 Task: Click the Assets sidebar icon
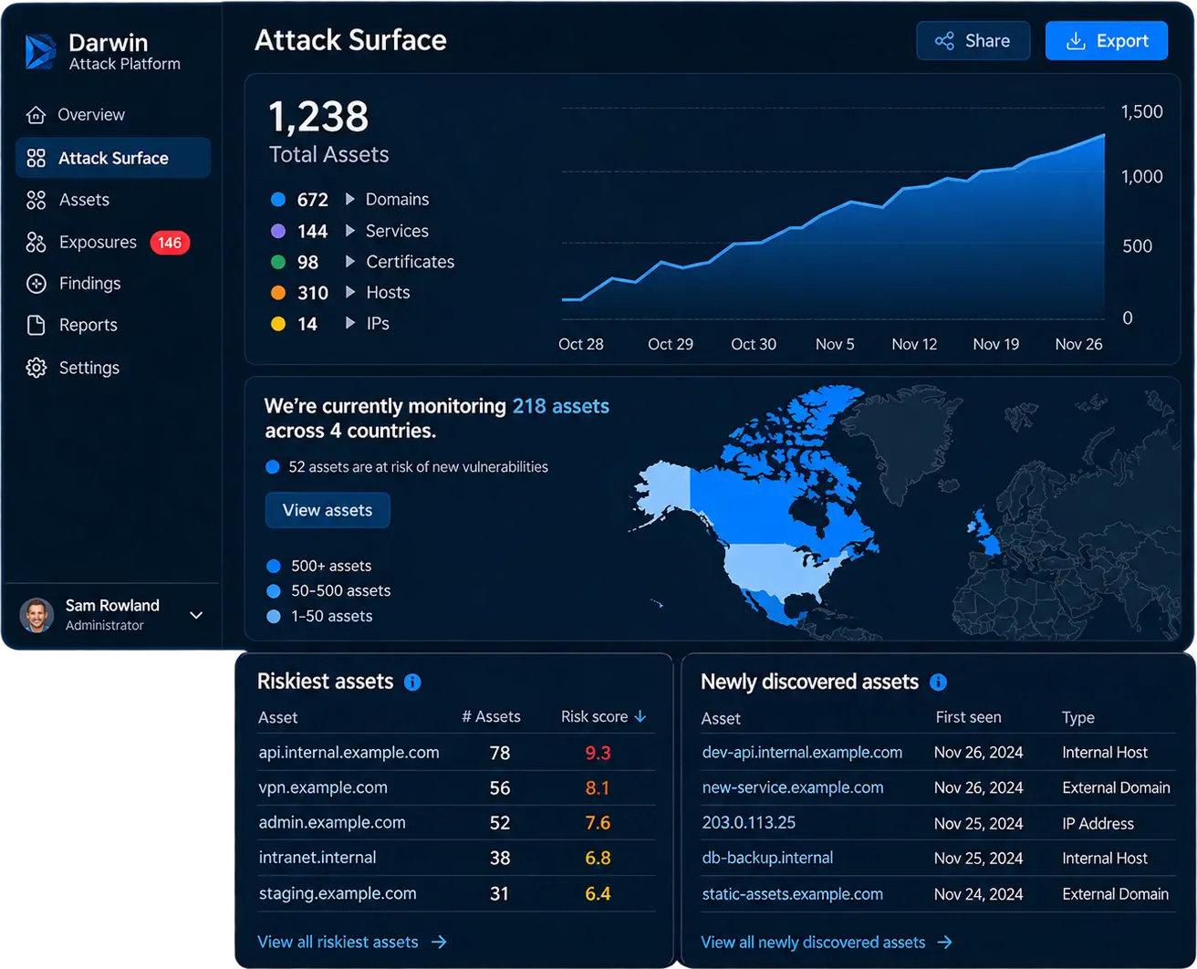[x=36, y=200]
